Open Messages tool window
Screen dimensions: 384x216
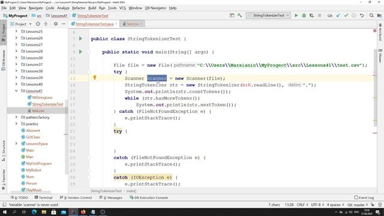click(x=111, y=197)
